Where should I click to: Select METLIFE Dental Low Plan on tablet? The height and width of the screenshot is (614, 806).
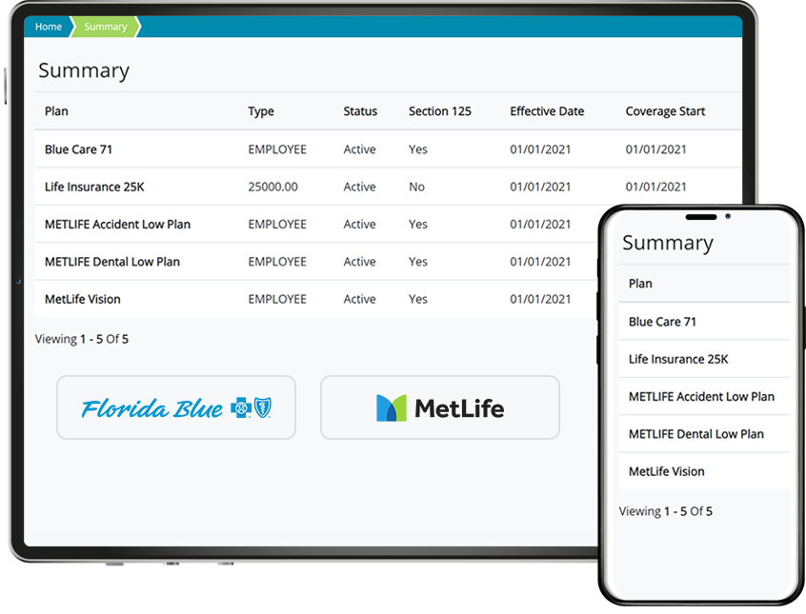(x=112, y=262)
